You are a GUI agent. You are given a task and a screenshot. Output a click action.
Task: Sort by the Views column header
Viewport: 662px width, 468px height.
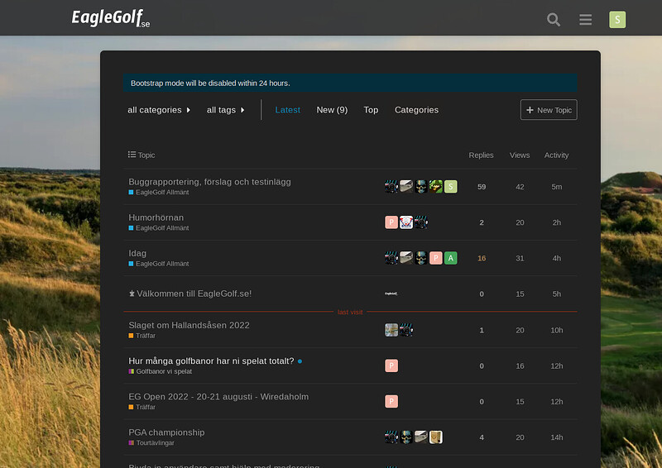pos(520,155)
